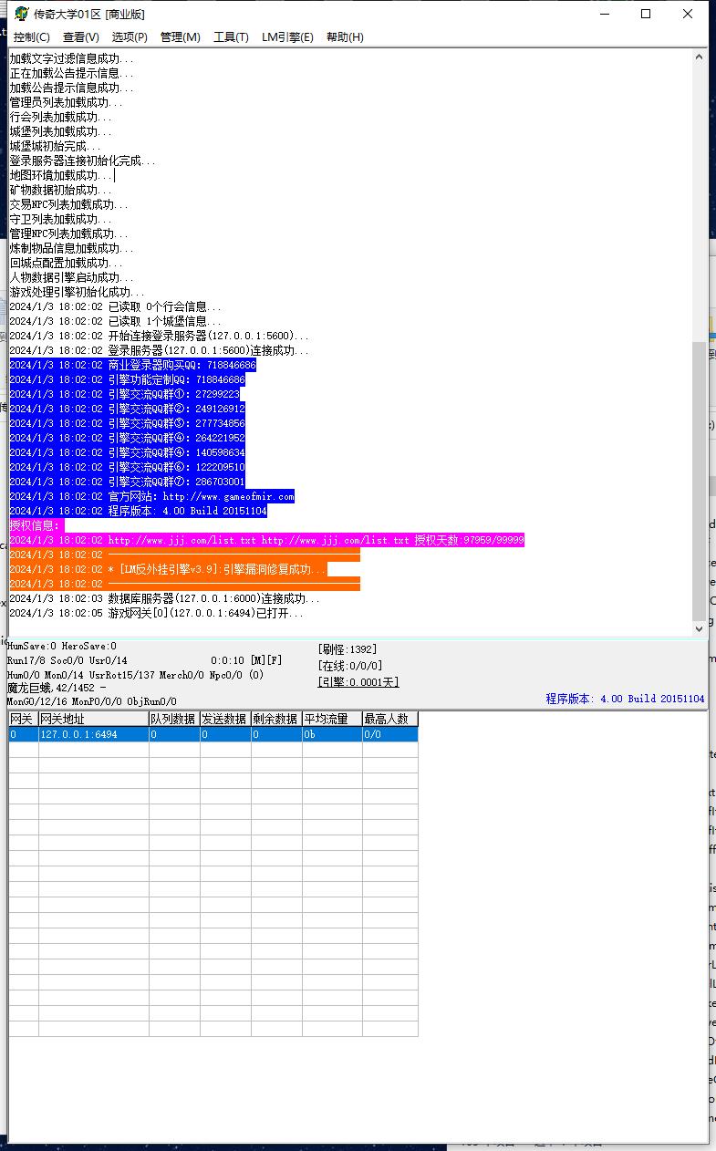
Task: Maximize the 传奇大学01区 window
Action: click(x=646, y=14)
